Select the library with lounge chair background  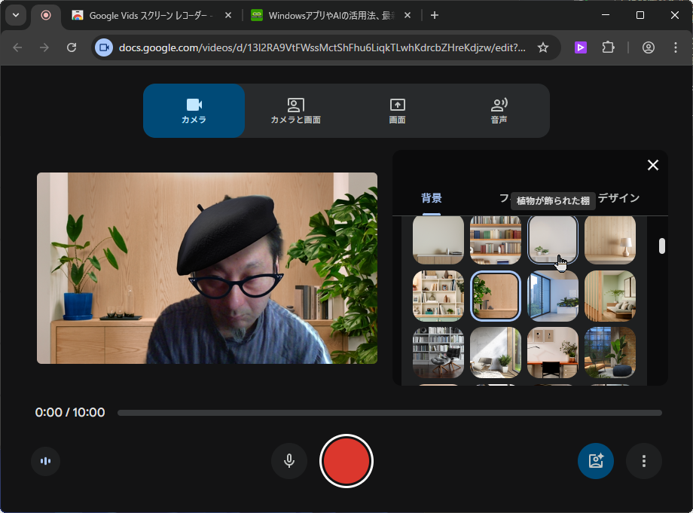point(438,352)
